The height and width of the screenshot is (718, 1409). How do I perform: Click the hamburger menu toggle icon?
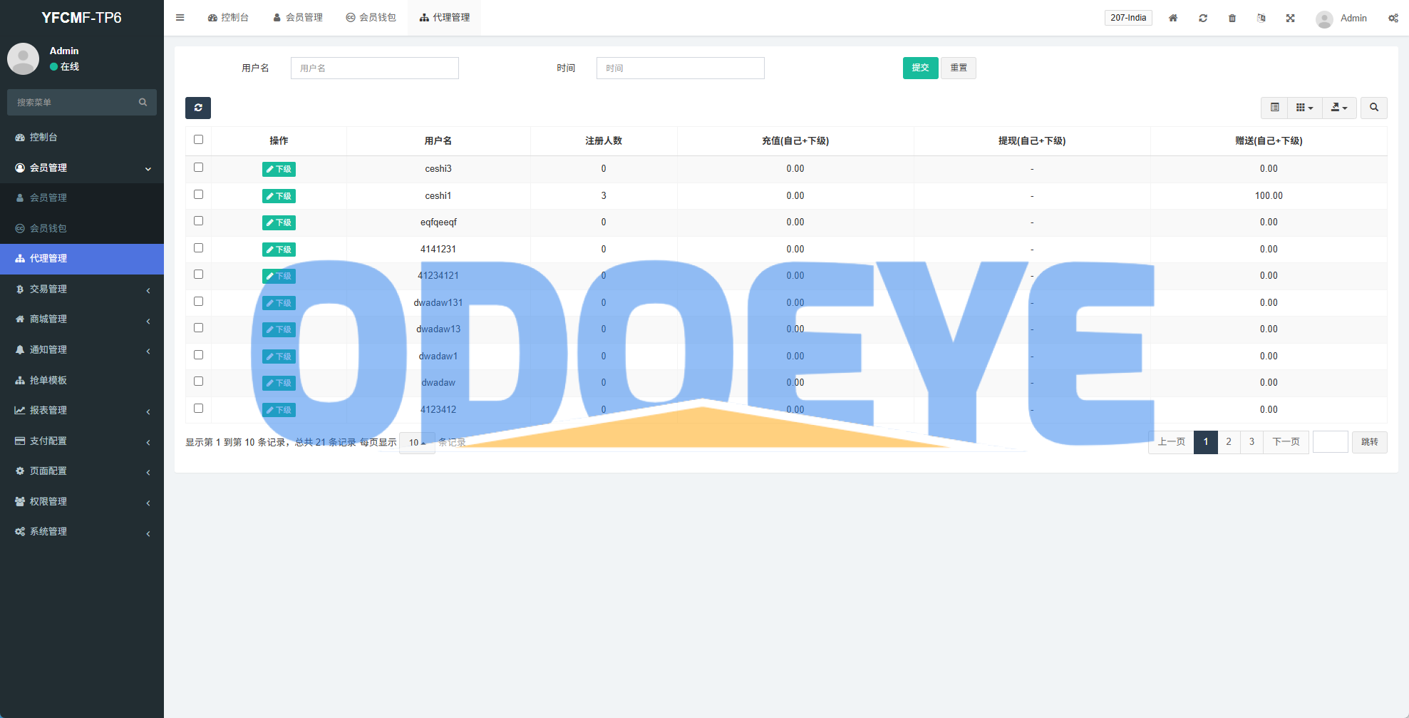coord(180,18)
